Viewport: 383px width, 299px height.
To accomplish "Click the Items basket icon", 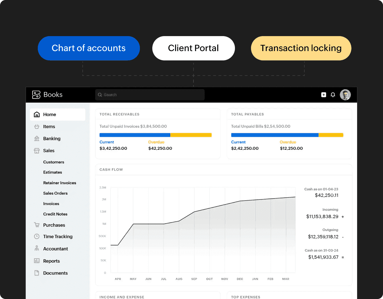I will 37,127.
